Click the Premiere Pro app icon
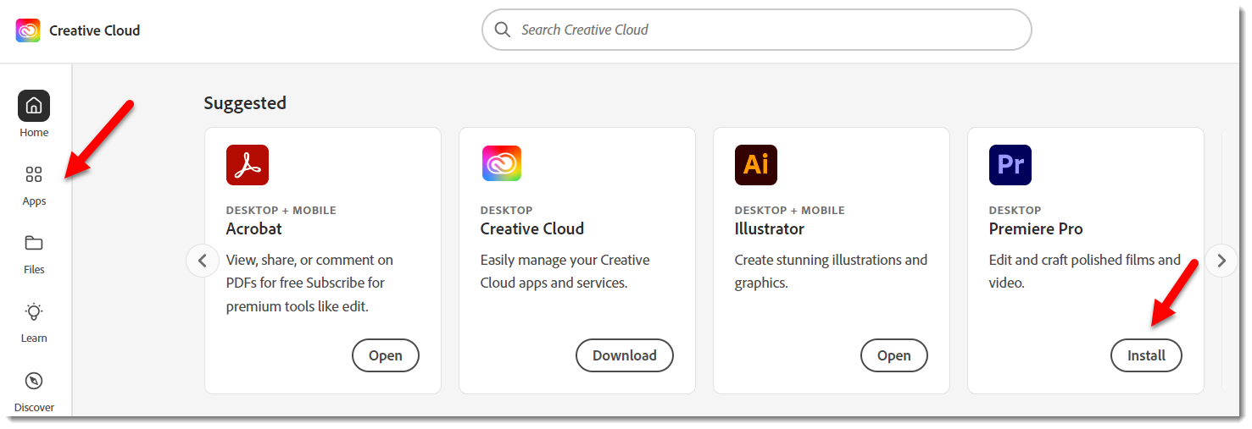 click(1010, 165)
